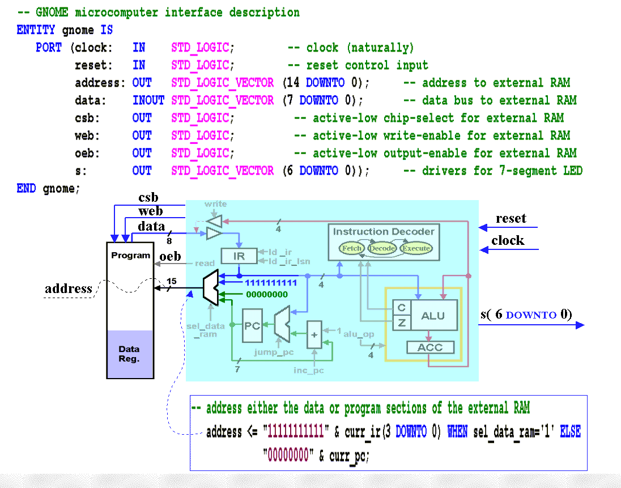
Task: Click the ELSE keyword in the assignment
Action: tap(571, 431)
